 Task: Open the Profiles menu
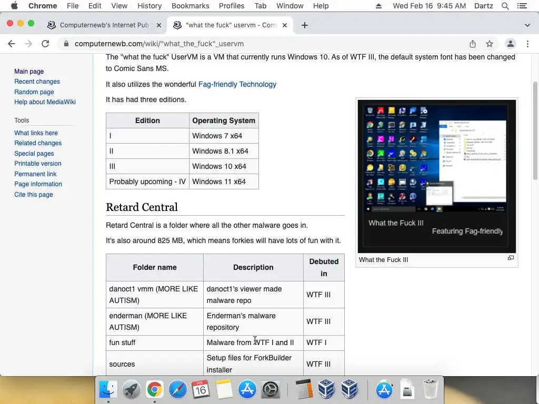[232, 6]
